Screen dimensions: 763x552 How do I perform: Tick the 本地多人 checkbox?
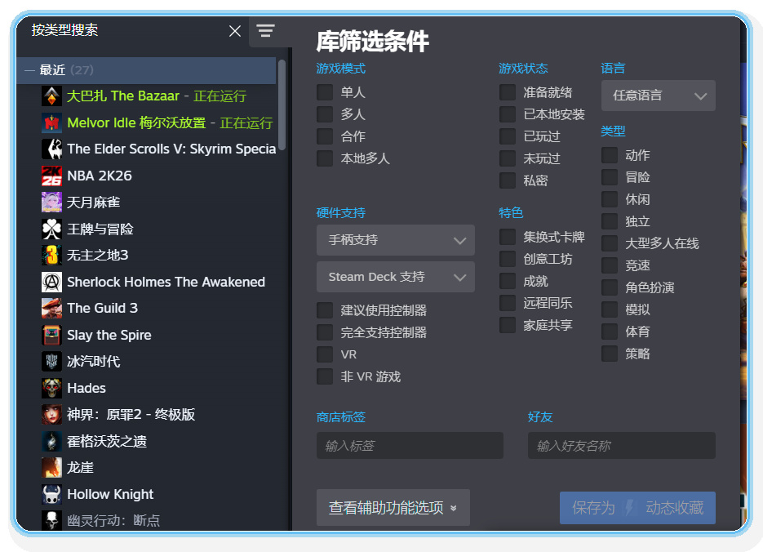coord(325,158)
